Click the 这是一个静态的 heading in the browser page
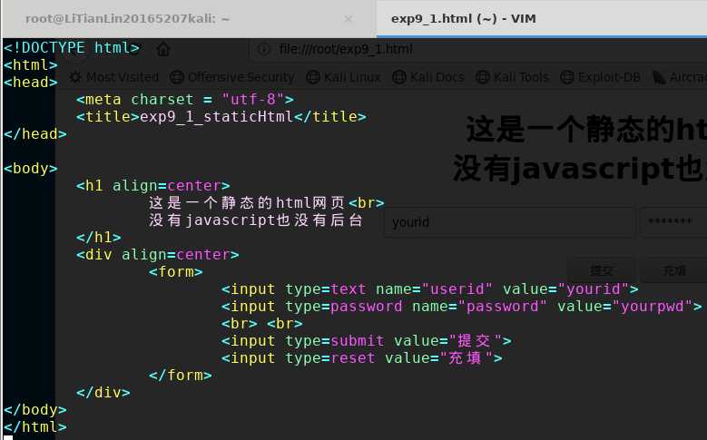Screen dimensions: 707x440 586,130
